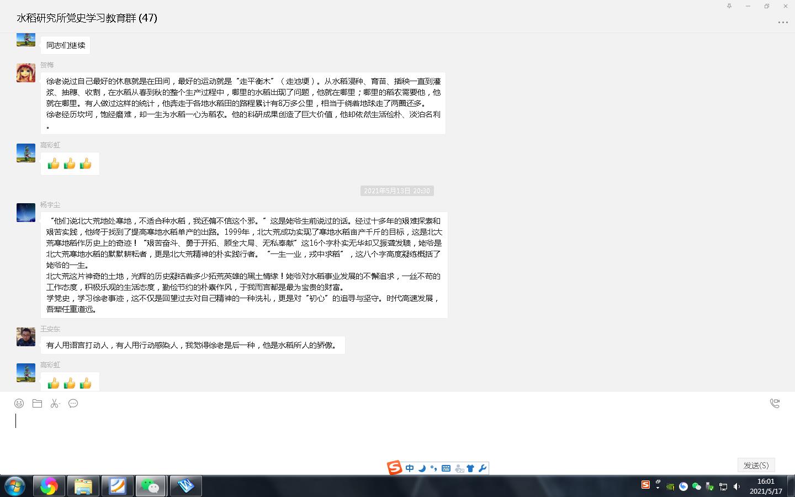Click 高彩虹's avatar above 王安东's message
This screenshot has width=795, height=497.
(x=26, y=153)
